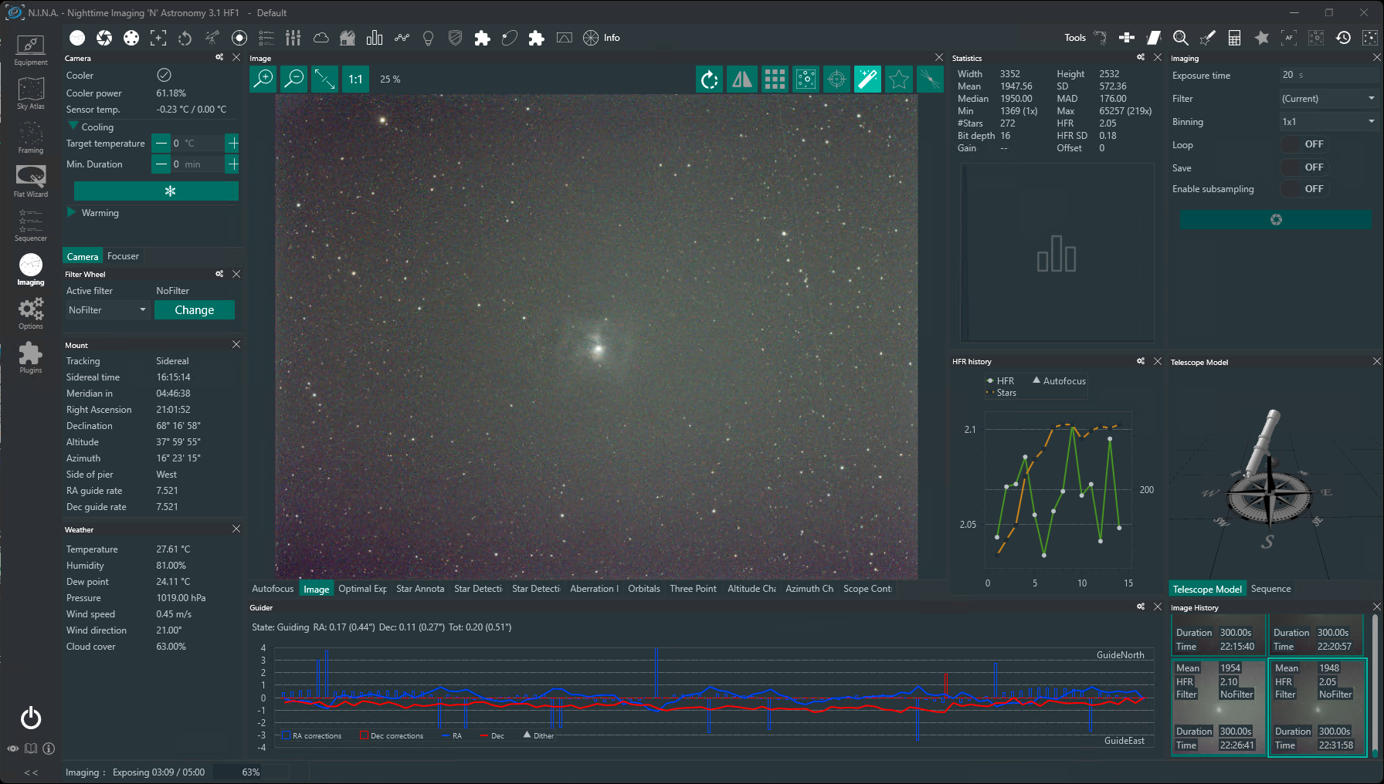The width and height of the screenshot is (1384, 784).
Task: Zoom out of the image
Action: (x=294, y=79)
